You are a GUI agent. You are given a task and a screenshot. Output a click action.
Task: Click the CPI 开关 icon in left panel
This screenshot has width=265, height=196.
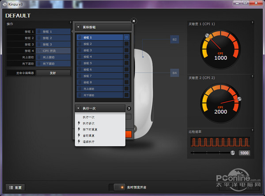pyautogui.click(x=39, y=51)
